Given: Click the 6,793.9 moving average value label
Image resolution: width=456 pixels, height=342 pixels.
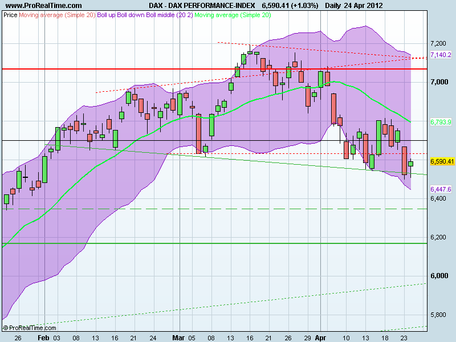Looking at the screenshot, I should click(441, 122).
